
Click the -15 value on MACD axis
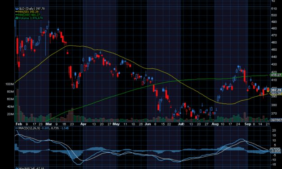click(274, 165)
